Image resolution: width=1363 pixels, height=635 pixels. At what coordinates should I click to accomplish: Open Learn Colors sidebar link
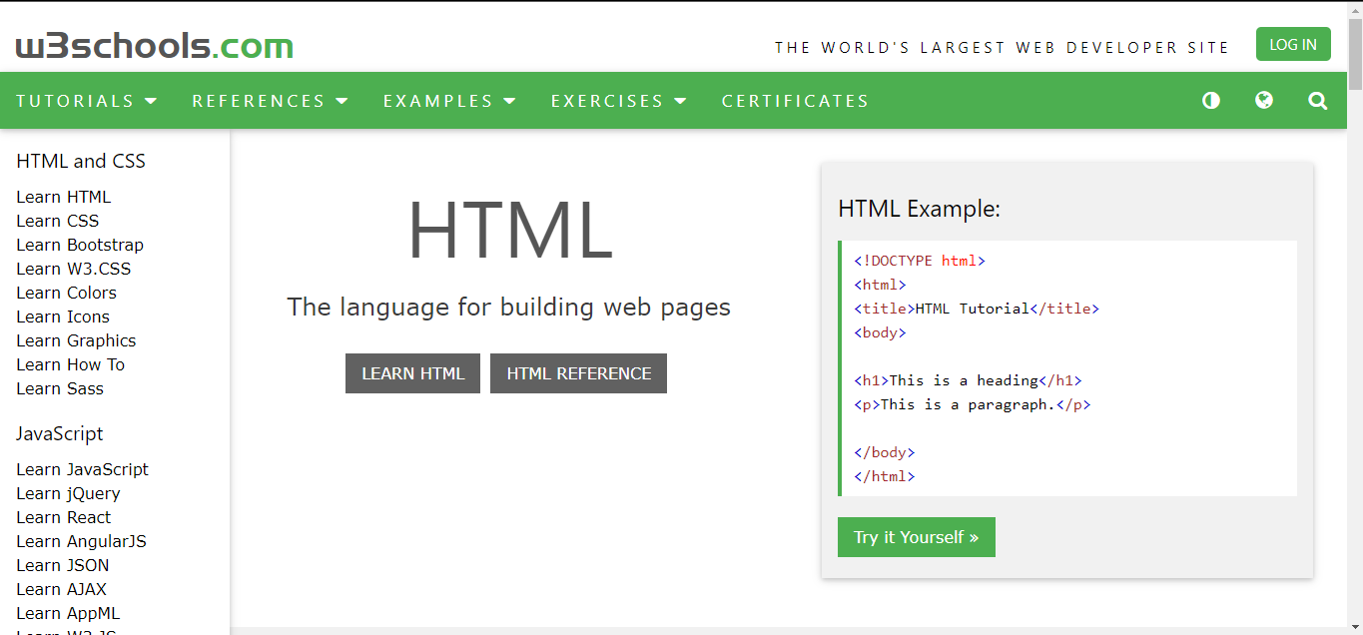click(x=67, y=293)
